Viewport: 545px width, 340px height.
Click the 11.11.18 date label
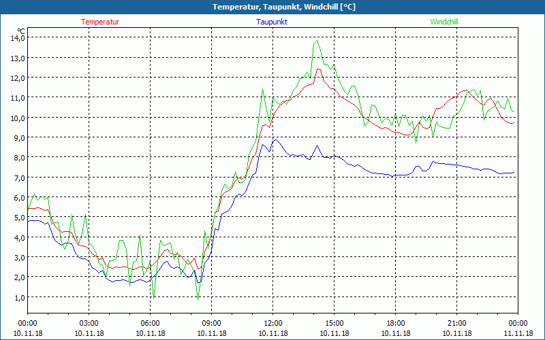[518, 334]
